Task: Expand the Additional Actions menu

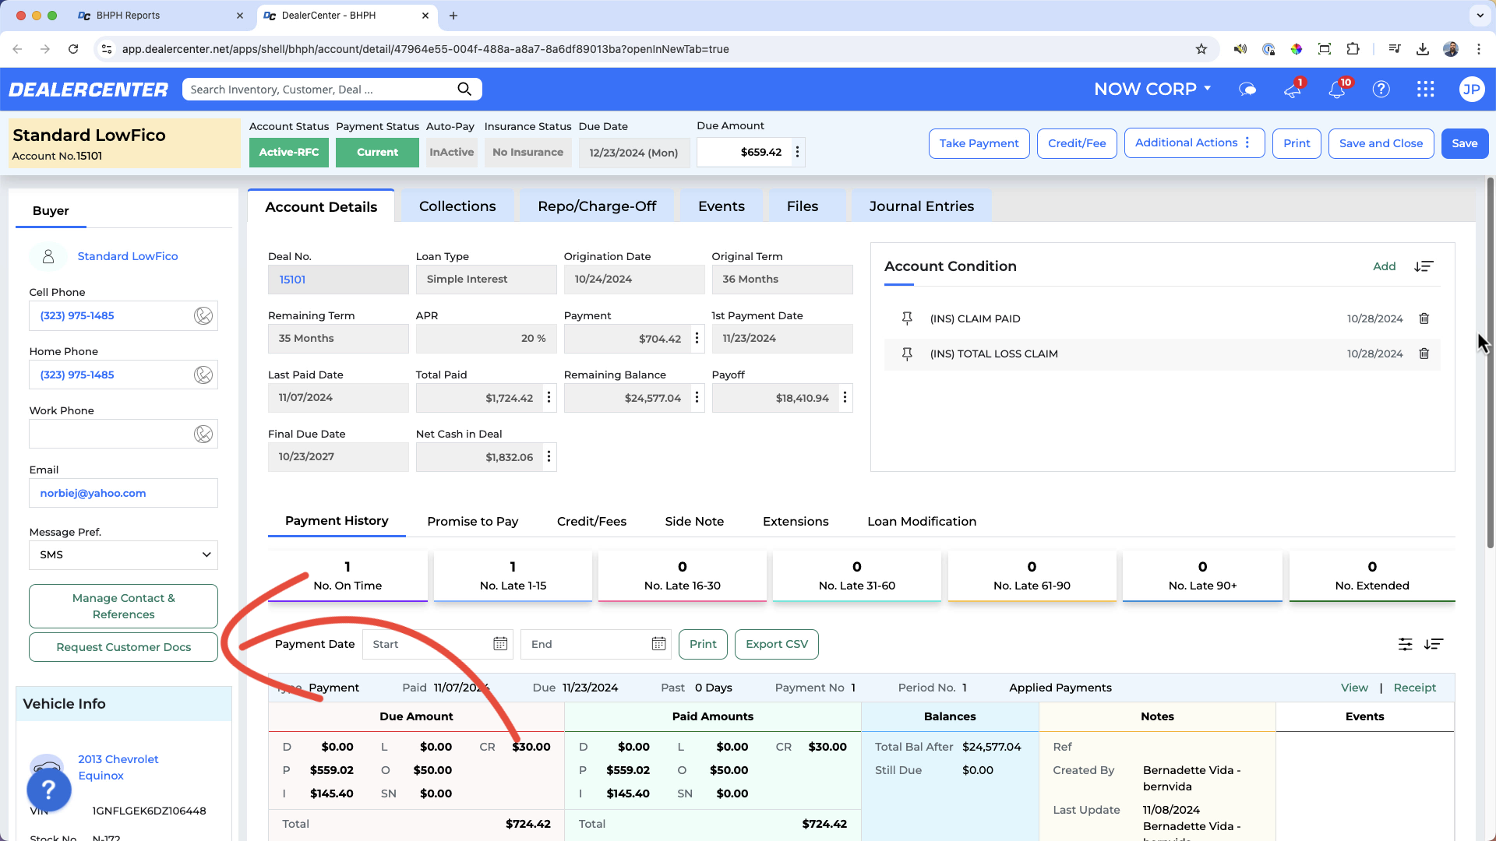Action: (1194, 143)
